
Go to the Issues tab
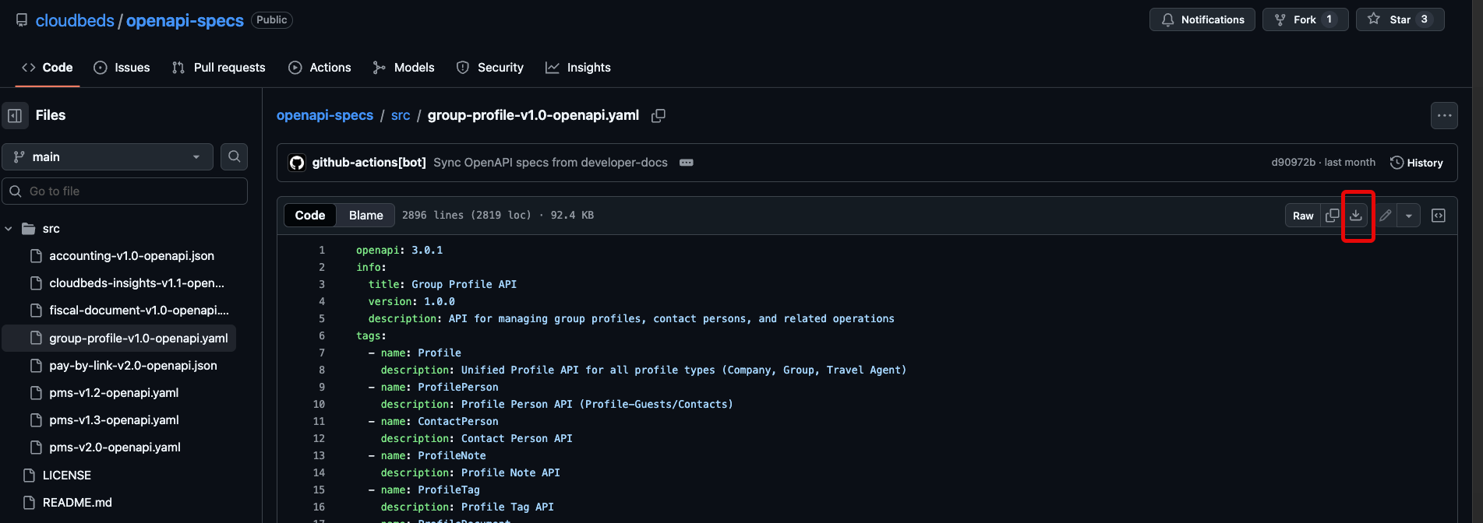tap(122, 68)
